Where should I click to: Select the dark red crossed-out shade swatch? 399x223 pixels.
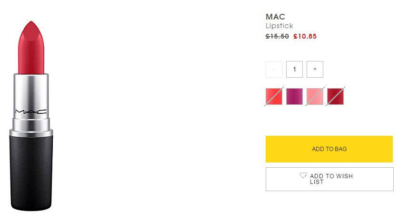[335, 97]
